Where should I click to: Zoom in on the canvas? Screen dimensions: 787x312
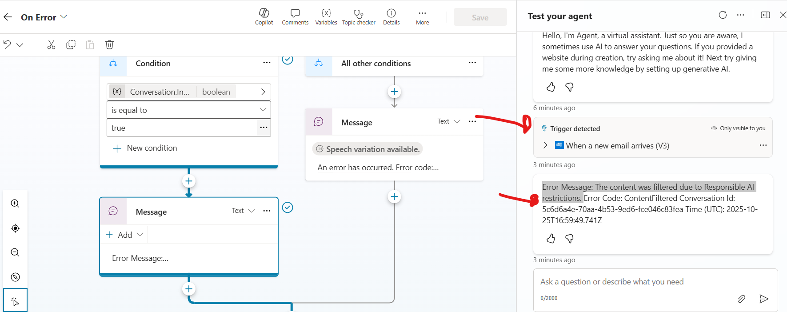coord(15,204)
